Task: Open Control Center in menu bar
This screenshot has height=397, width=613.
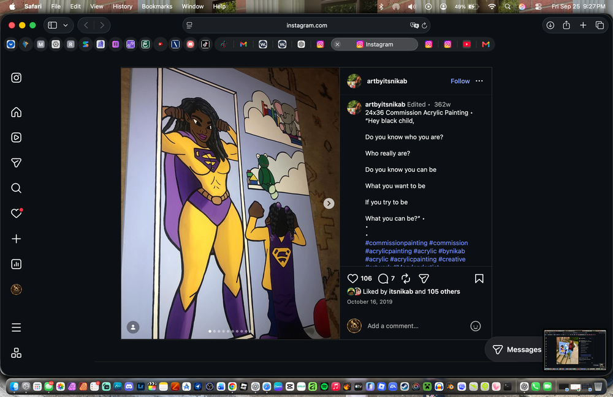Action: pyautogui.click(x=538, y=6)
